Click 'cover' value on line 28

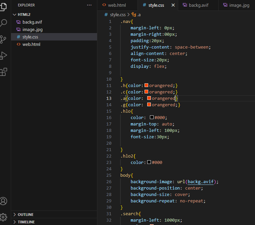[x=181, y=194]
